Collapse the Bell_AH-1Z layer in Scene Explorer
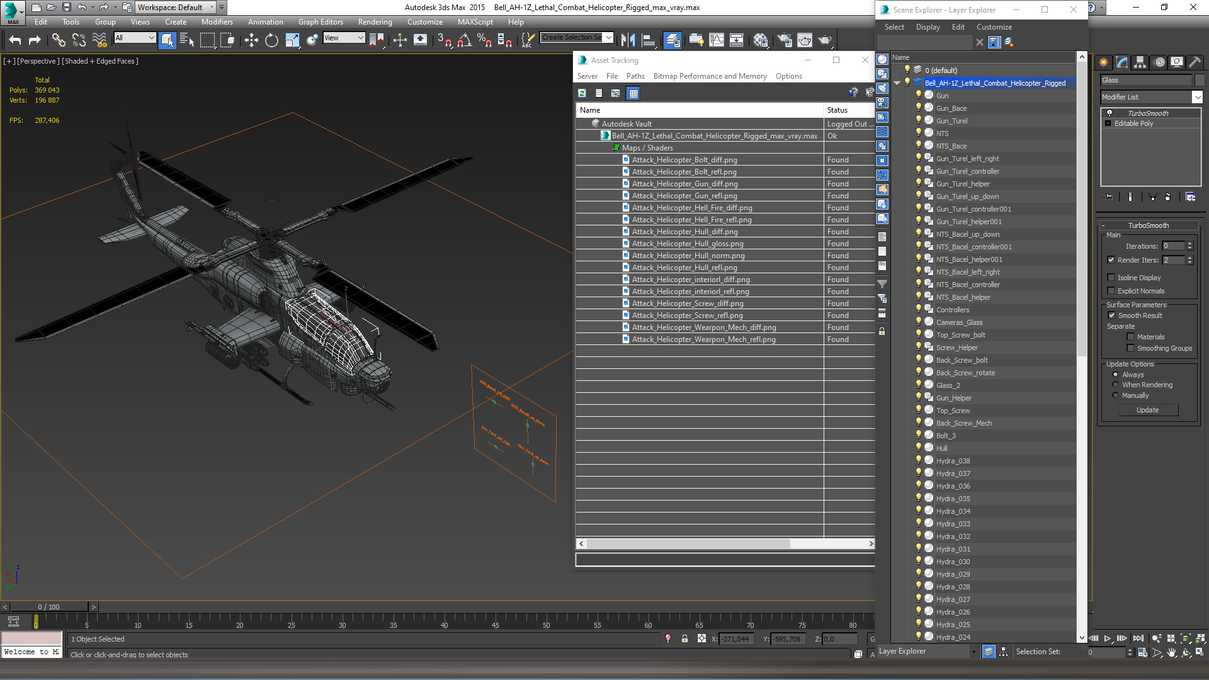The height and width of the screenshot is (680, 1209). coord(897,83)
